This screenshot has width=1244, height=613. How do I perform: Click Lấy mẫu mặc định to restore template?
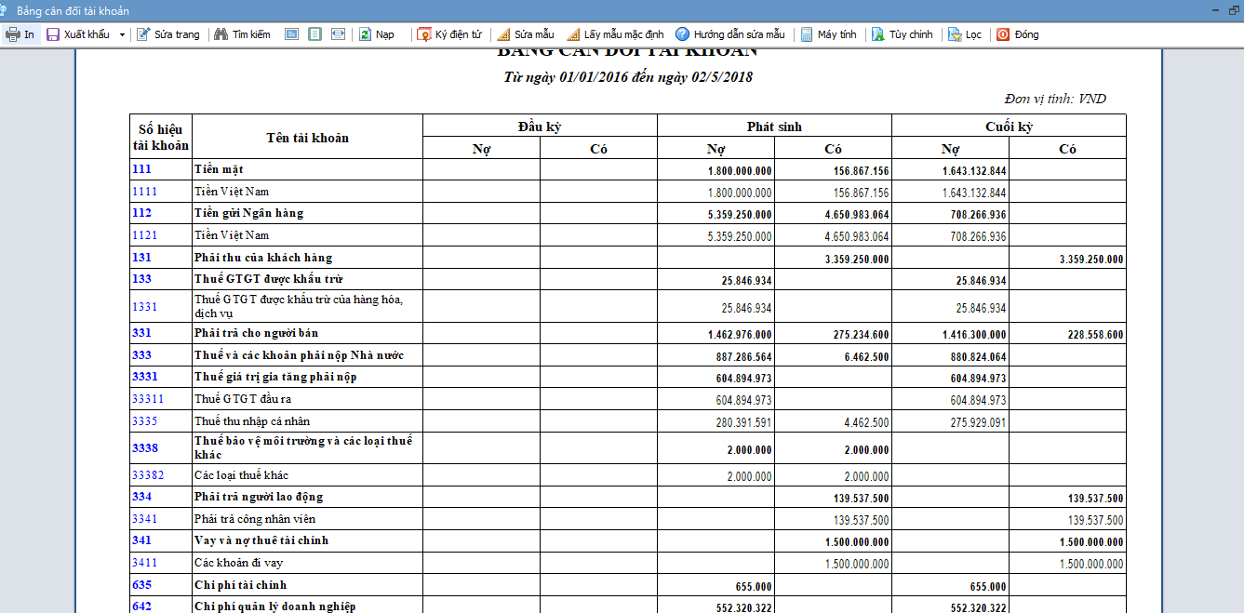(x=615, y=34)
